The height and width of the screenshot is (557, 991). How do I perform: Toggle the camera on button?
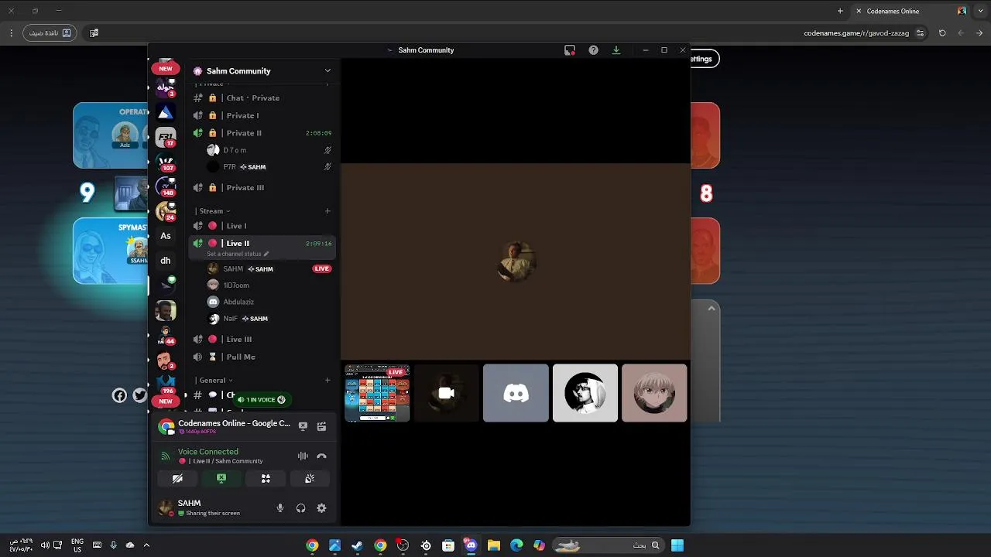(x=177, y=479)
